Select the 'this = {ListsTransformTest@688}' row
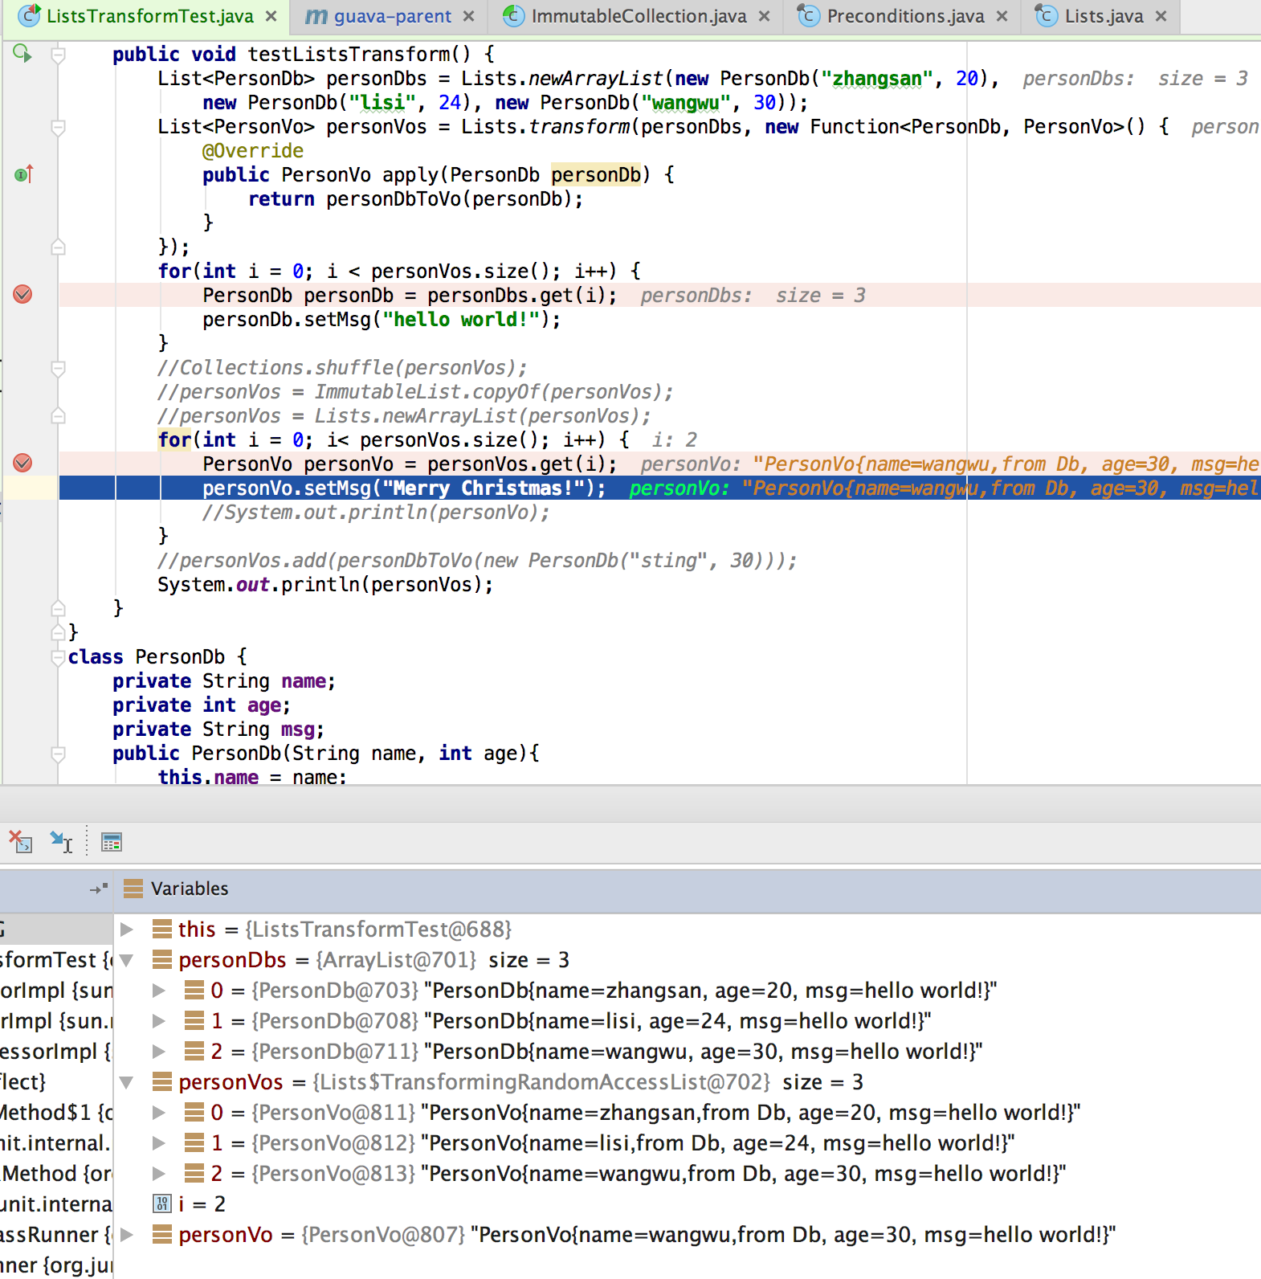This screenshot has height=1279, width=1261. (688, 930)
